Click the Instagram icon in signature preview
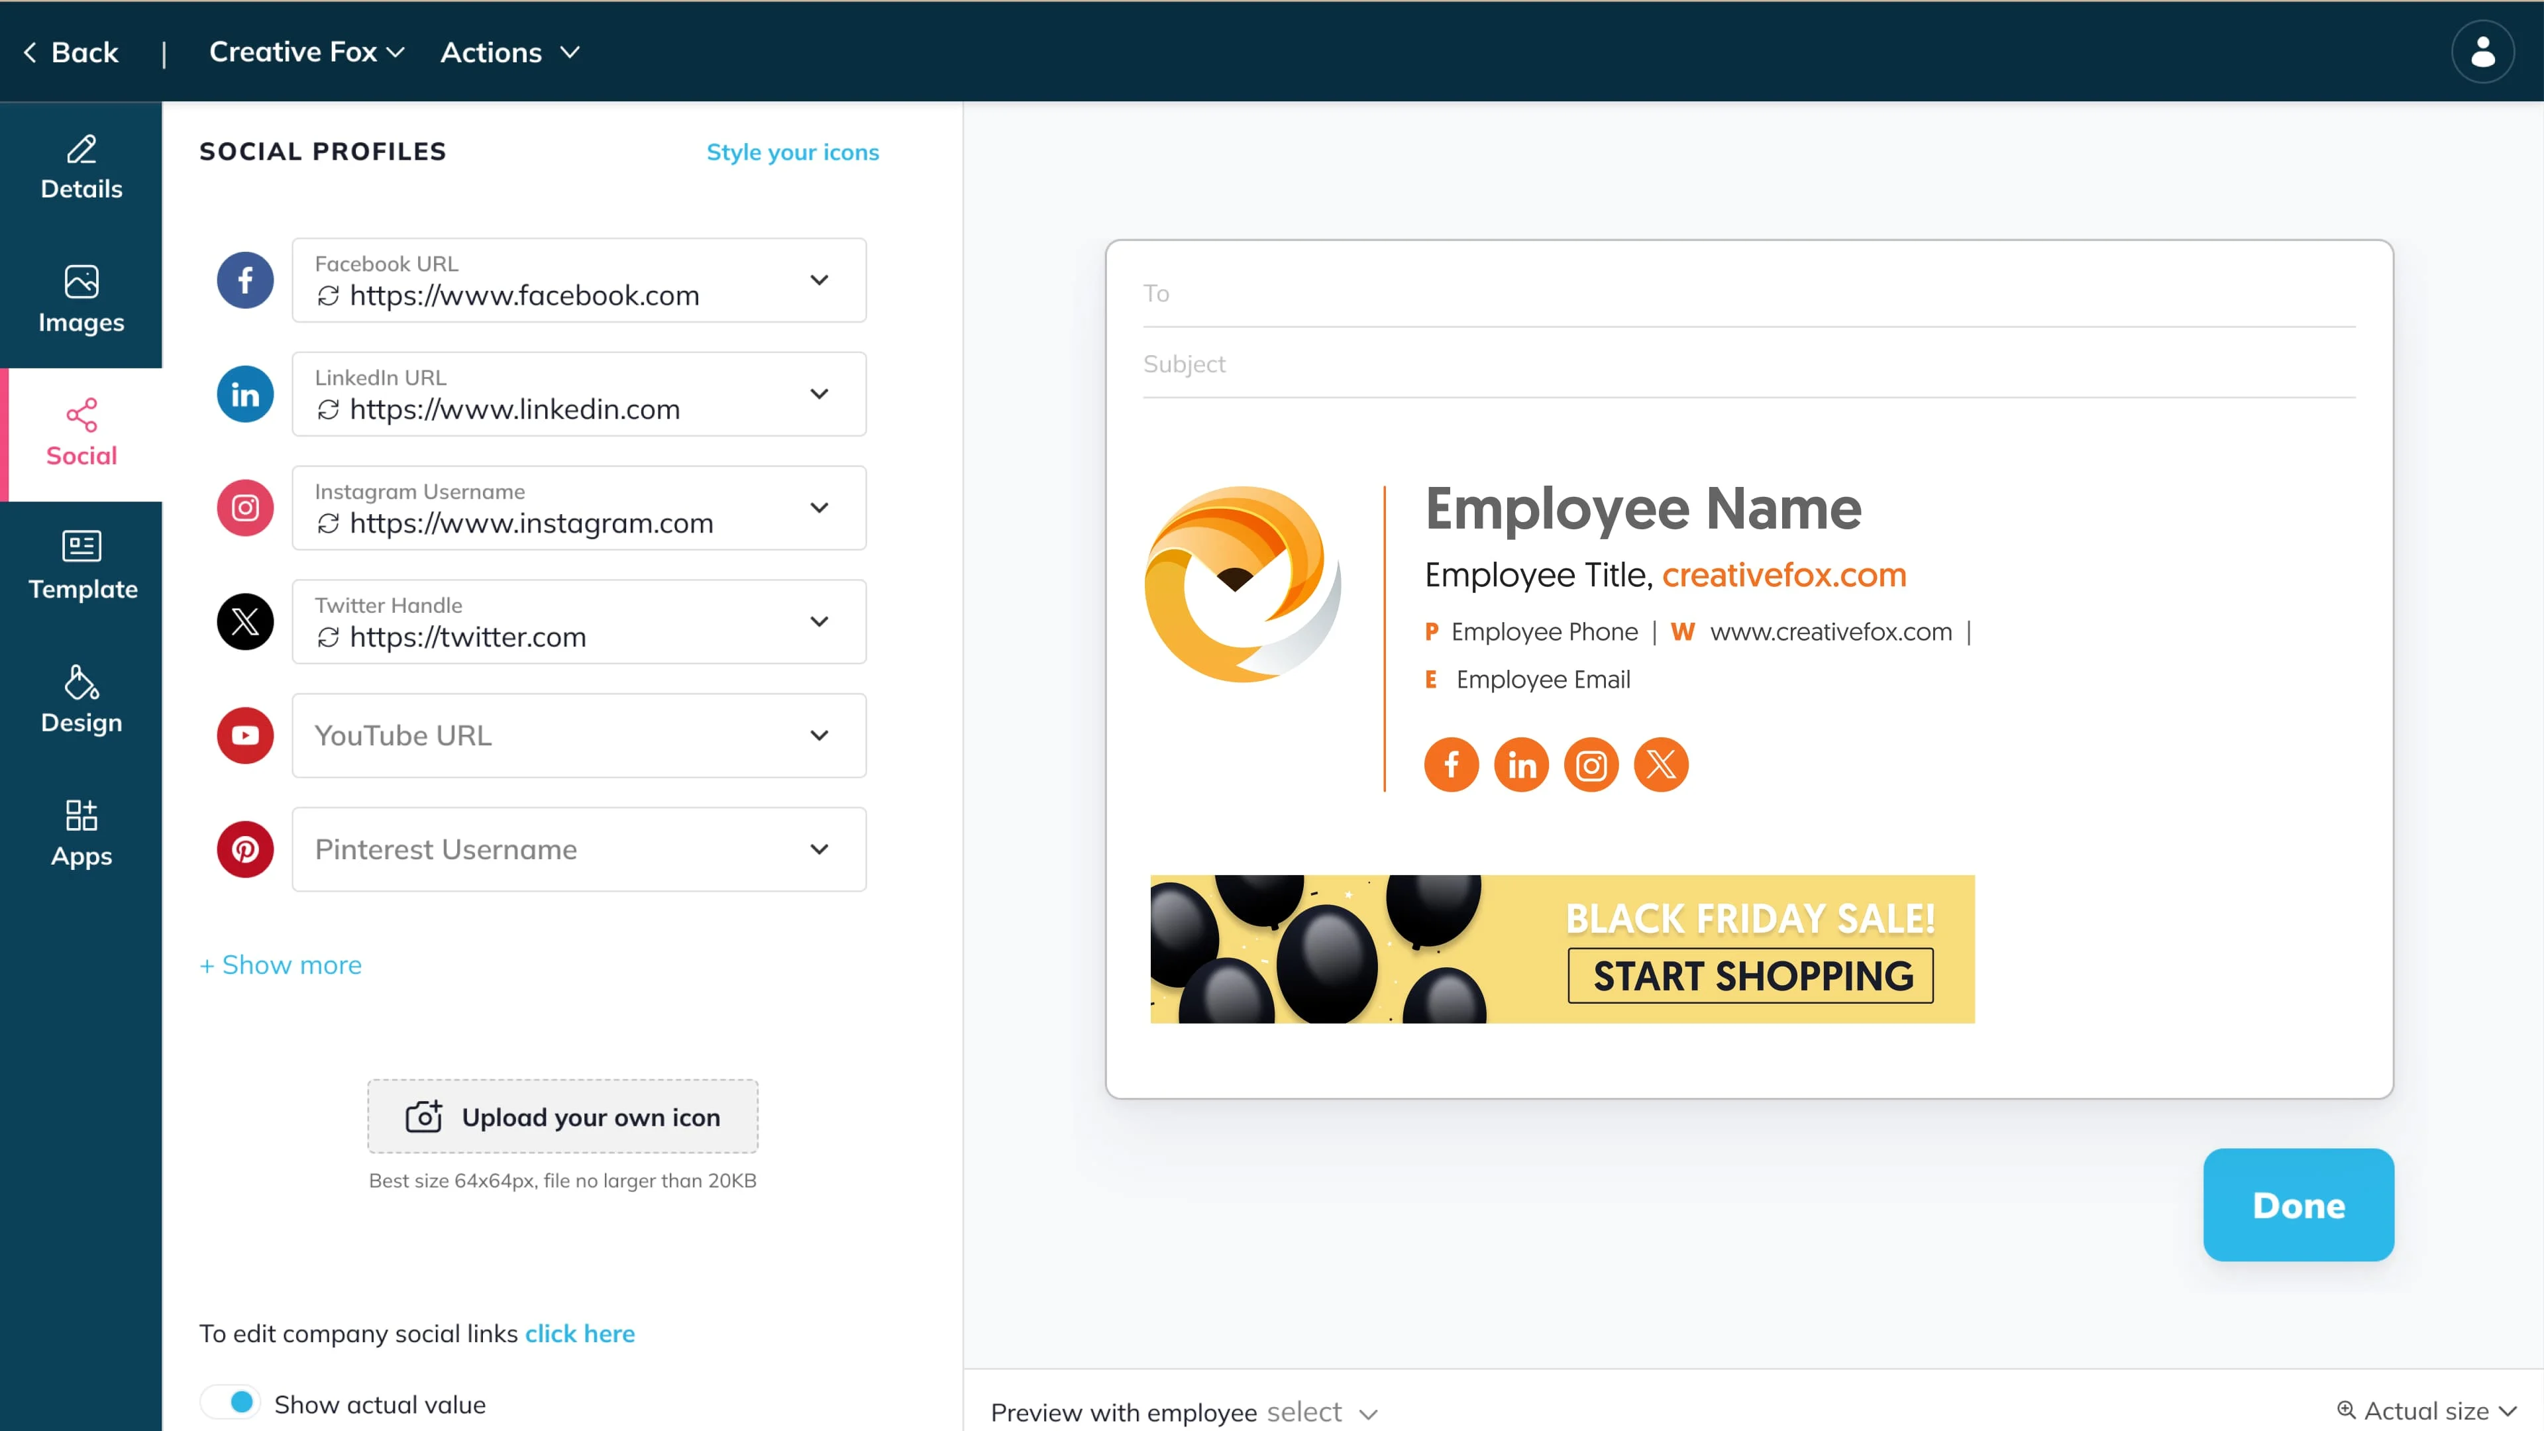This screenshot has height=1431, width=2544. (x=1591, y=765)
